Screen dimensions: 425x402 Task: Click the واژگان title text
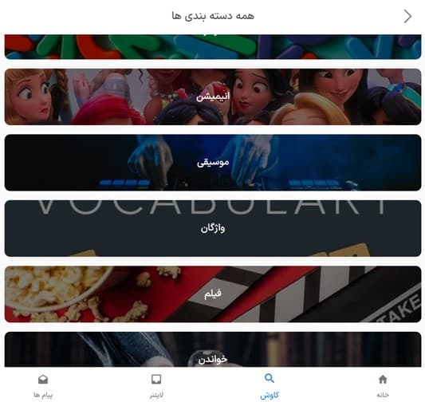tap(213, 228)
